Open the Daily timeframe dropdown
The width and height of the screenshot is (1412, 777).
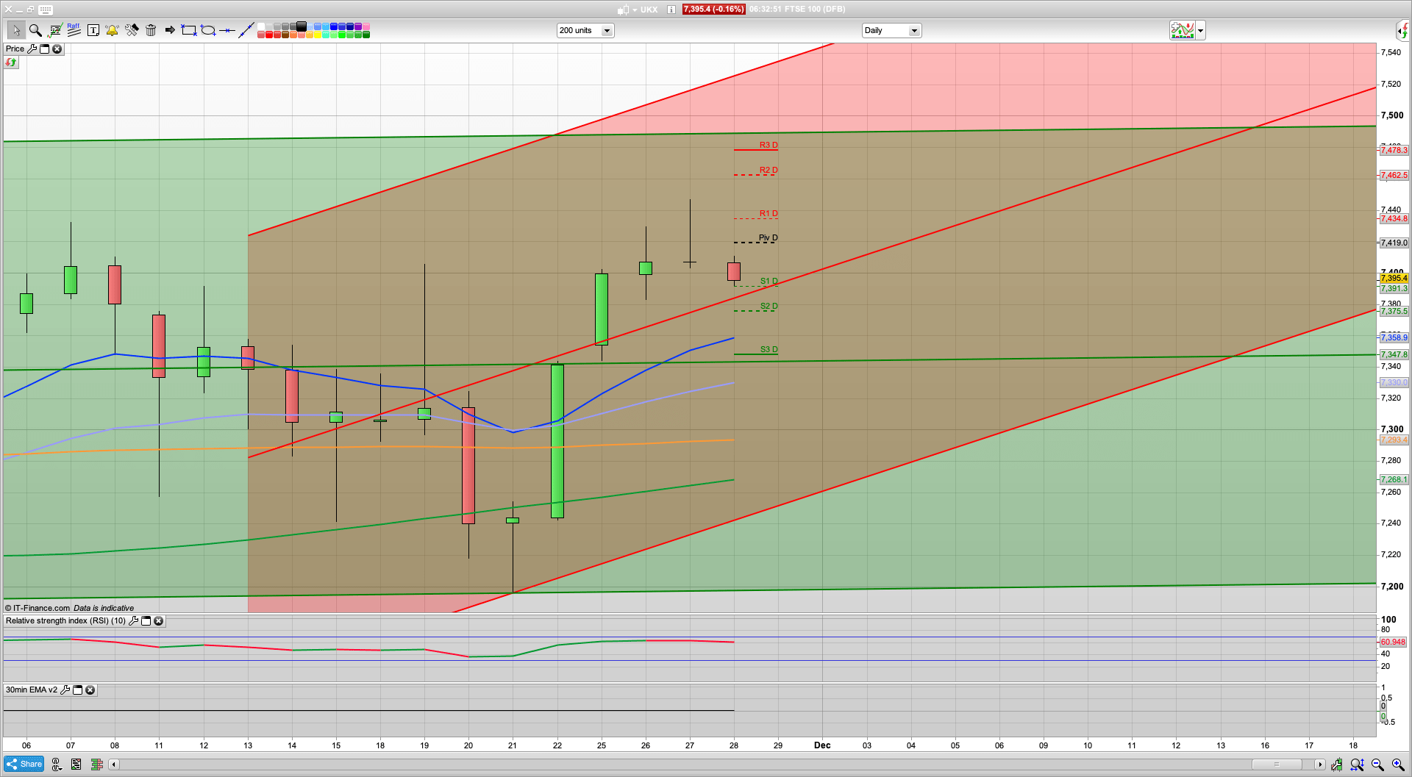click(x=891, y=30)
